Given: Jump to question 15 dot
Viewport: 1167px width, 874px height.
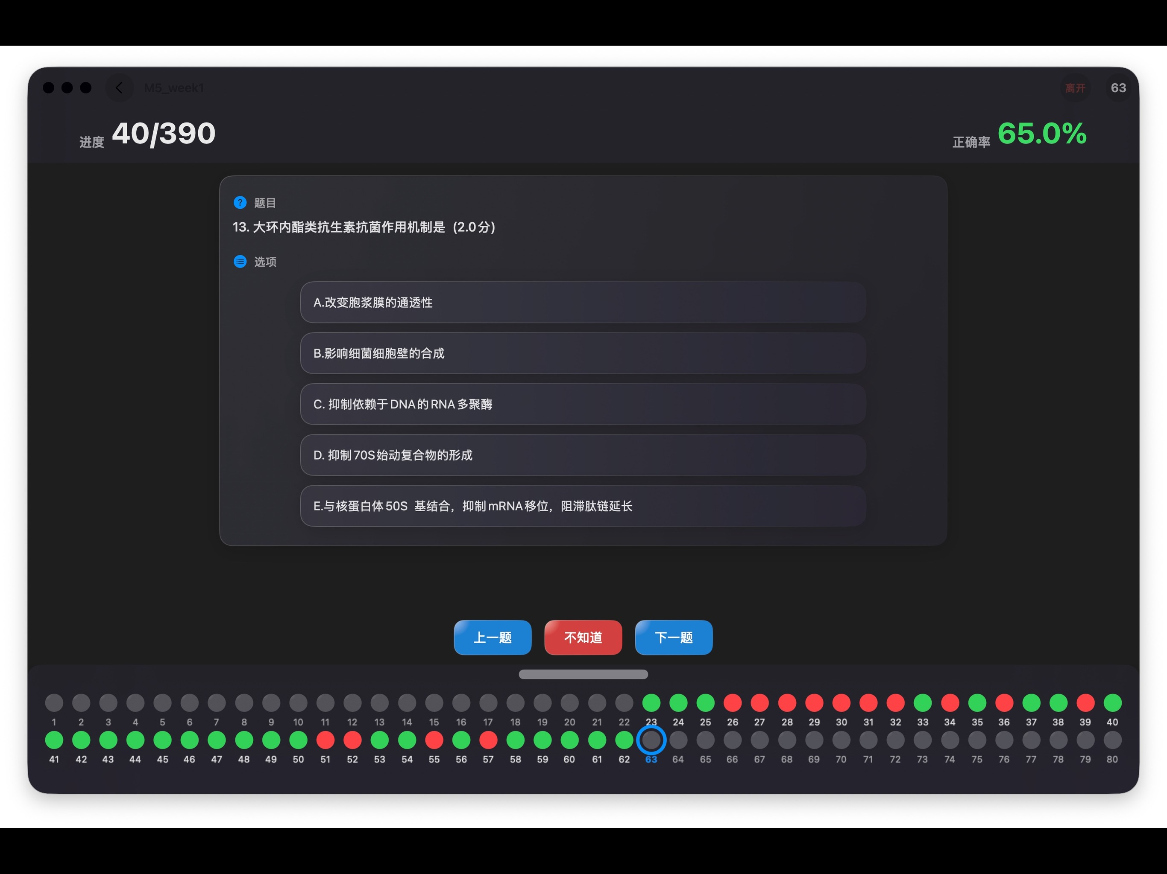Looking at the screenshot, I should pyautogui.click(x=434, y=703).
